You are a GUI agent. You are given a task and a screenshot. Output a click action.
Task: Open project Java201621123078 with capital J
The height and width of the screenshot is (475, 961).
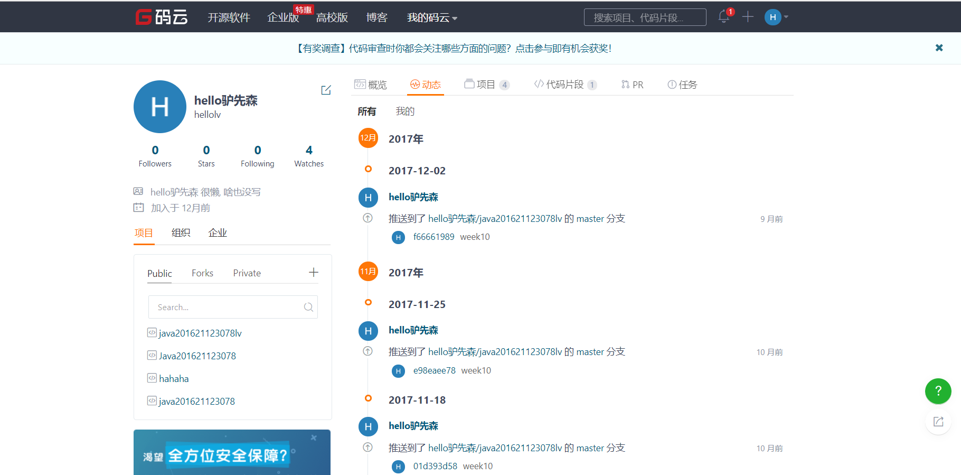tap(197, 356)
